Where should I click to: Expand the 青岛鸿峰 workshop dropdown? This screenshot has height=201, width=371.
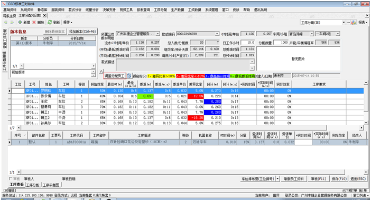point(312,34)
